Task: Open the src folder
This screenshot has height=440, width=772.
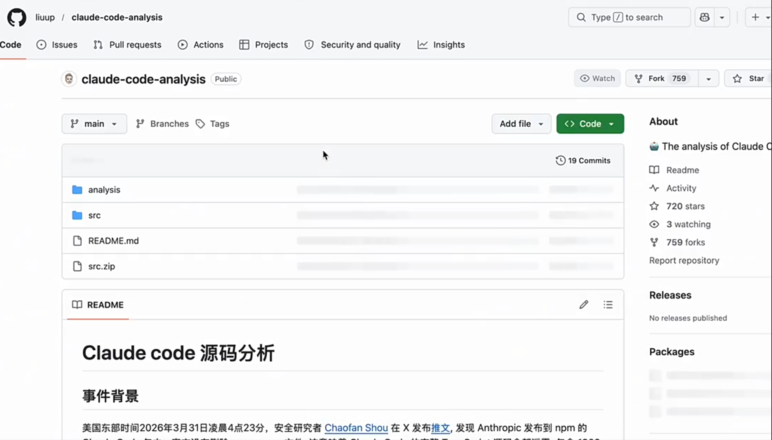Action: (94, 216)
